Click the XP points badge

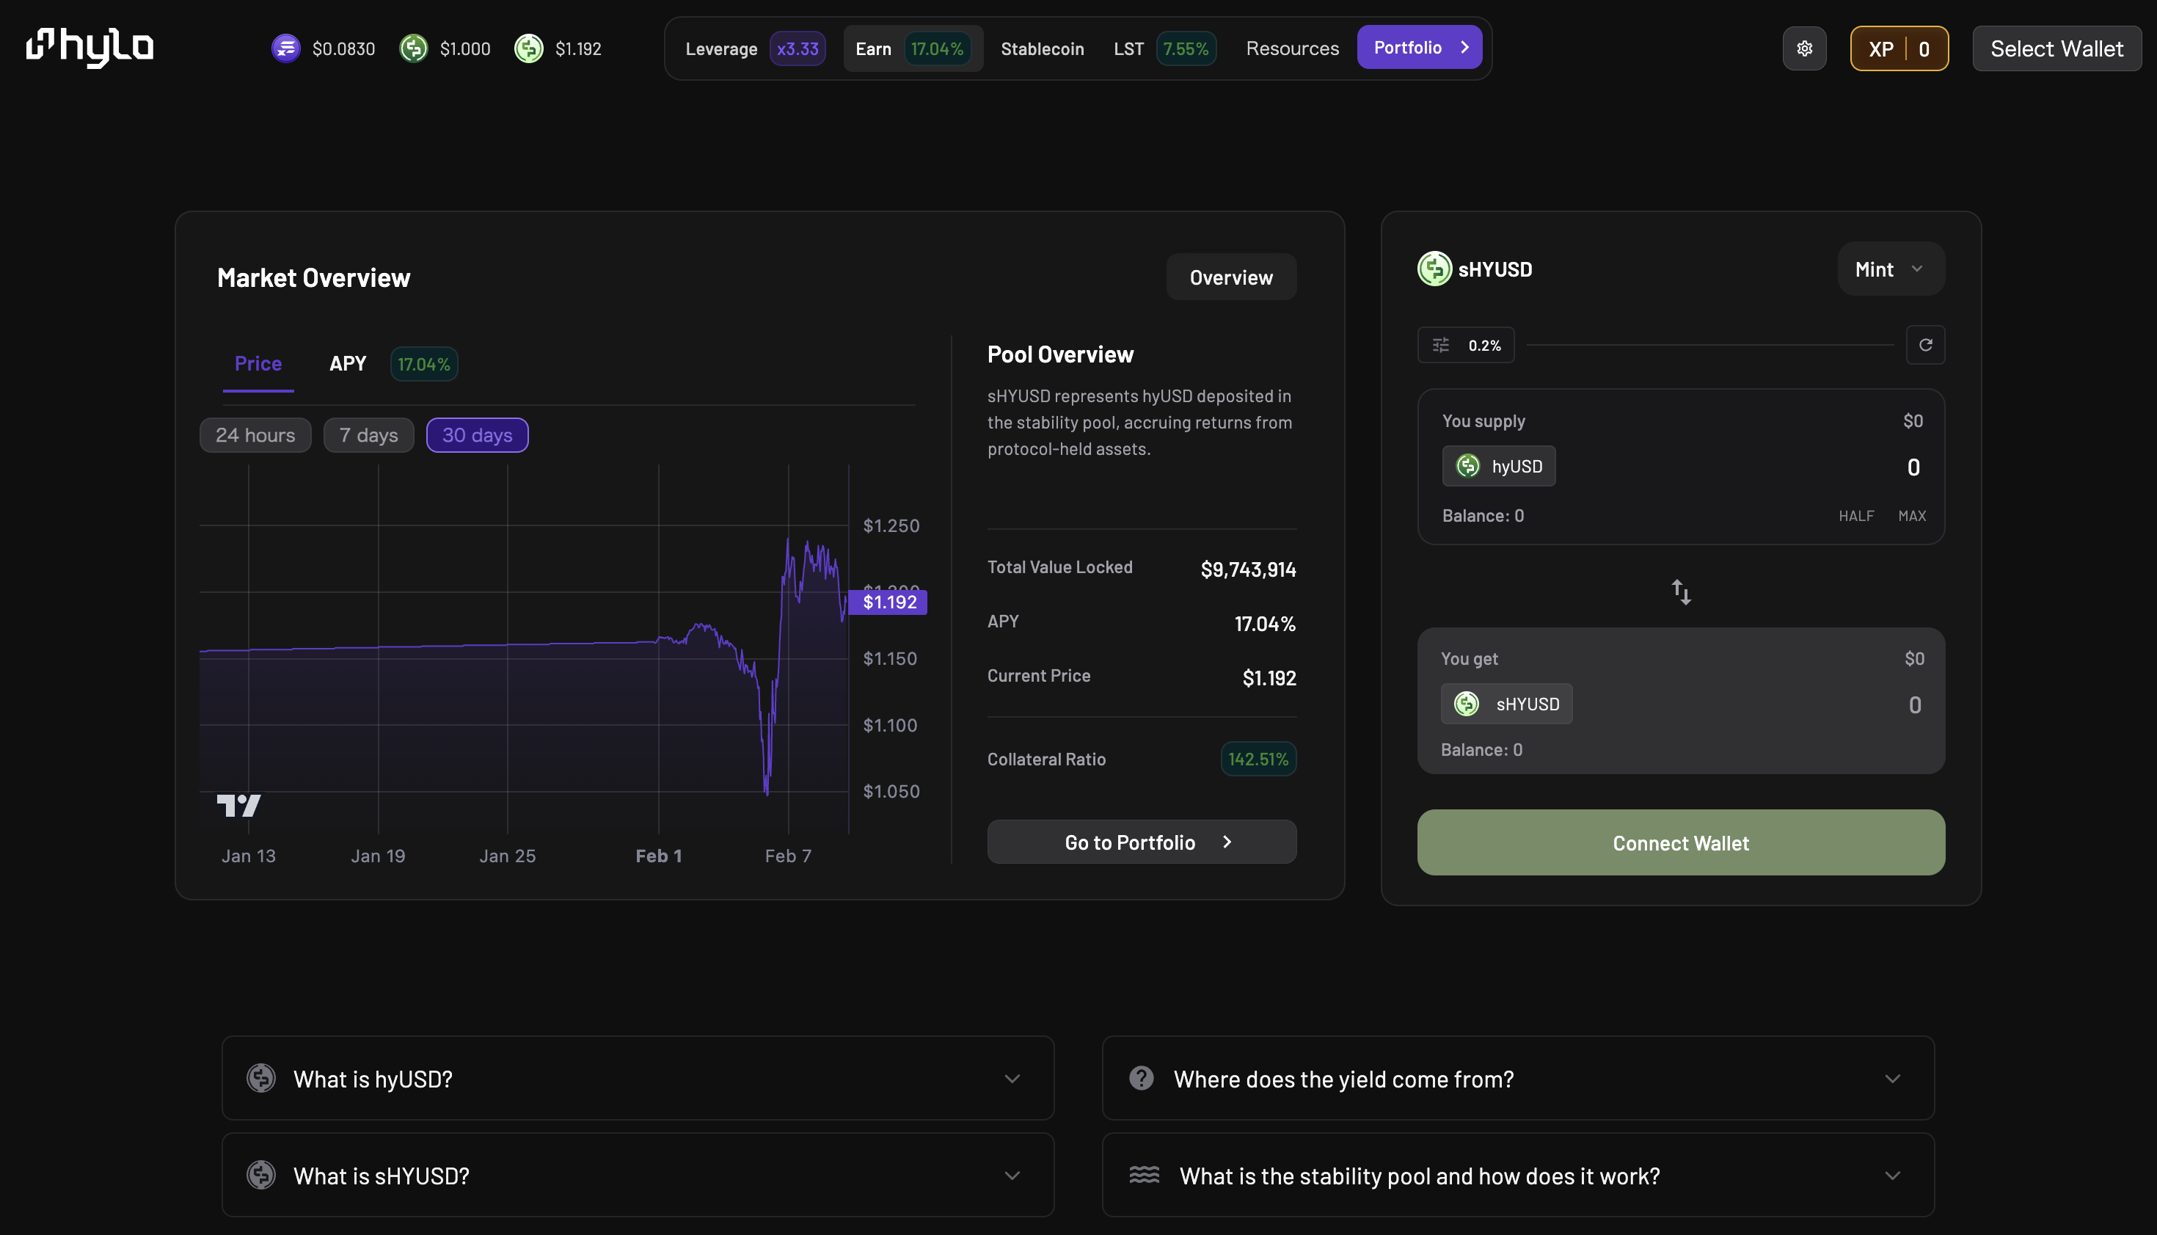pos(1899,48)
